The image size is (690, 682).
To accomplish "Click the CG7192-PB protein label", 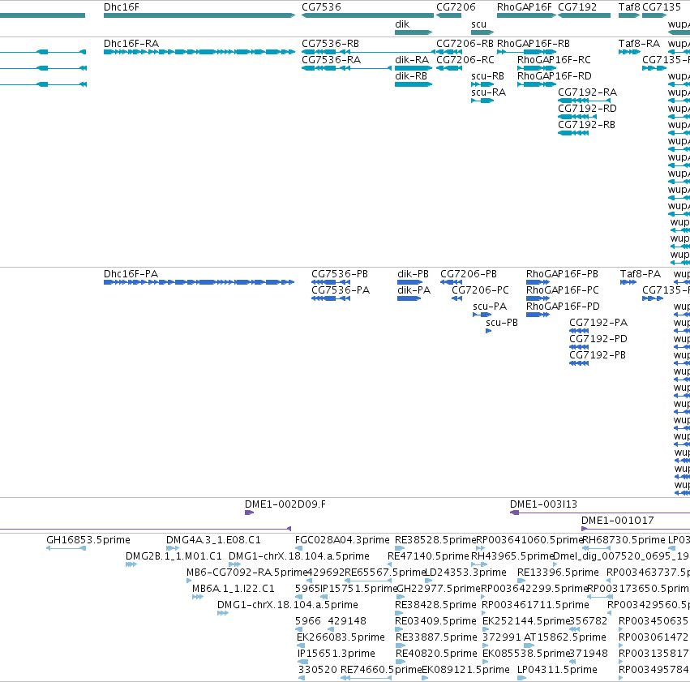I will [598, 355].
